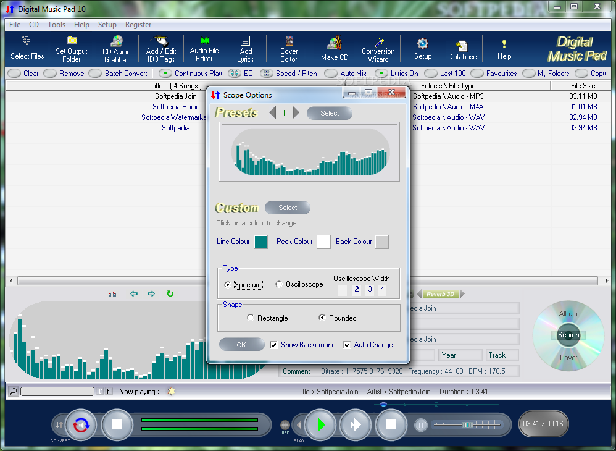
Task: Select the Oscilloscope radio button
Action: click(x=278, y=284)
